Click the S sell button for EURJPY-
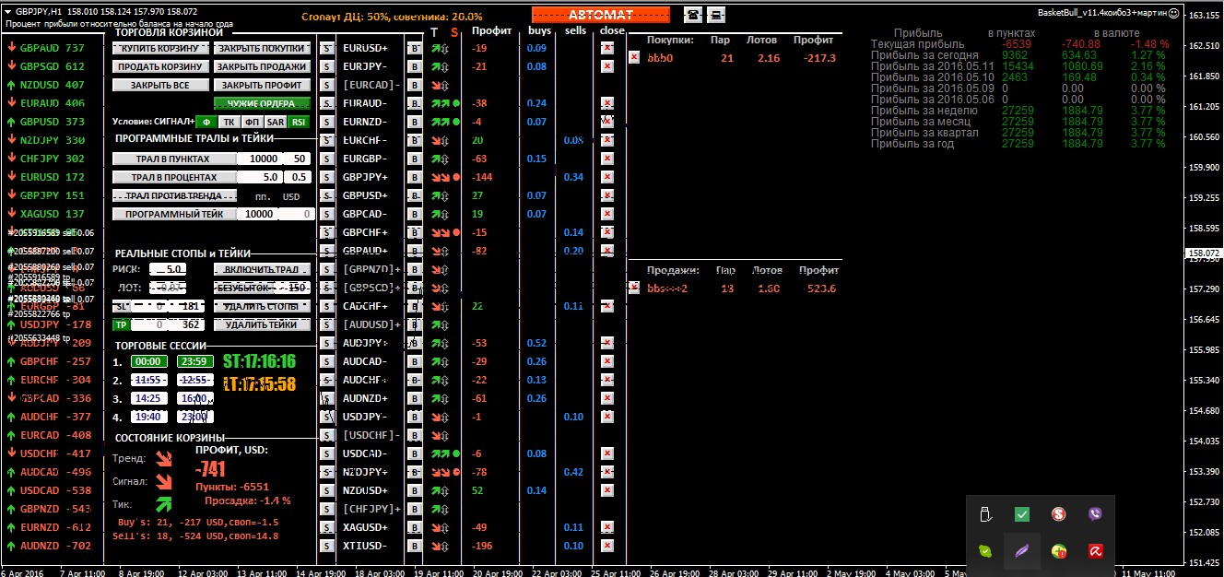This screenshot has width=1224, height=577. coord(326,66)
